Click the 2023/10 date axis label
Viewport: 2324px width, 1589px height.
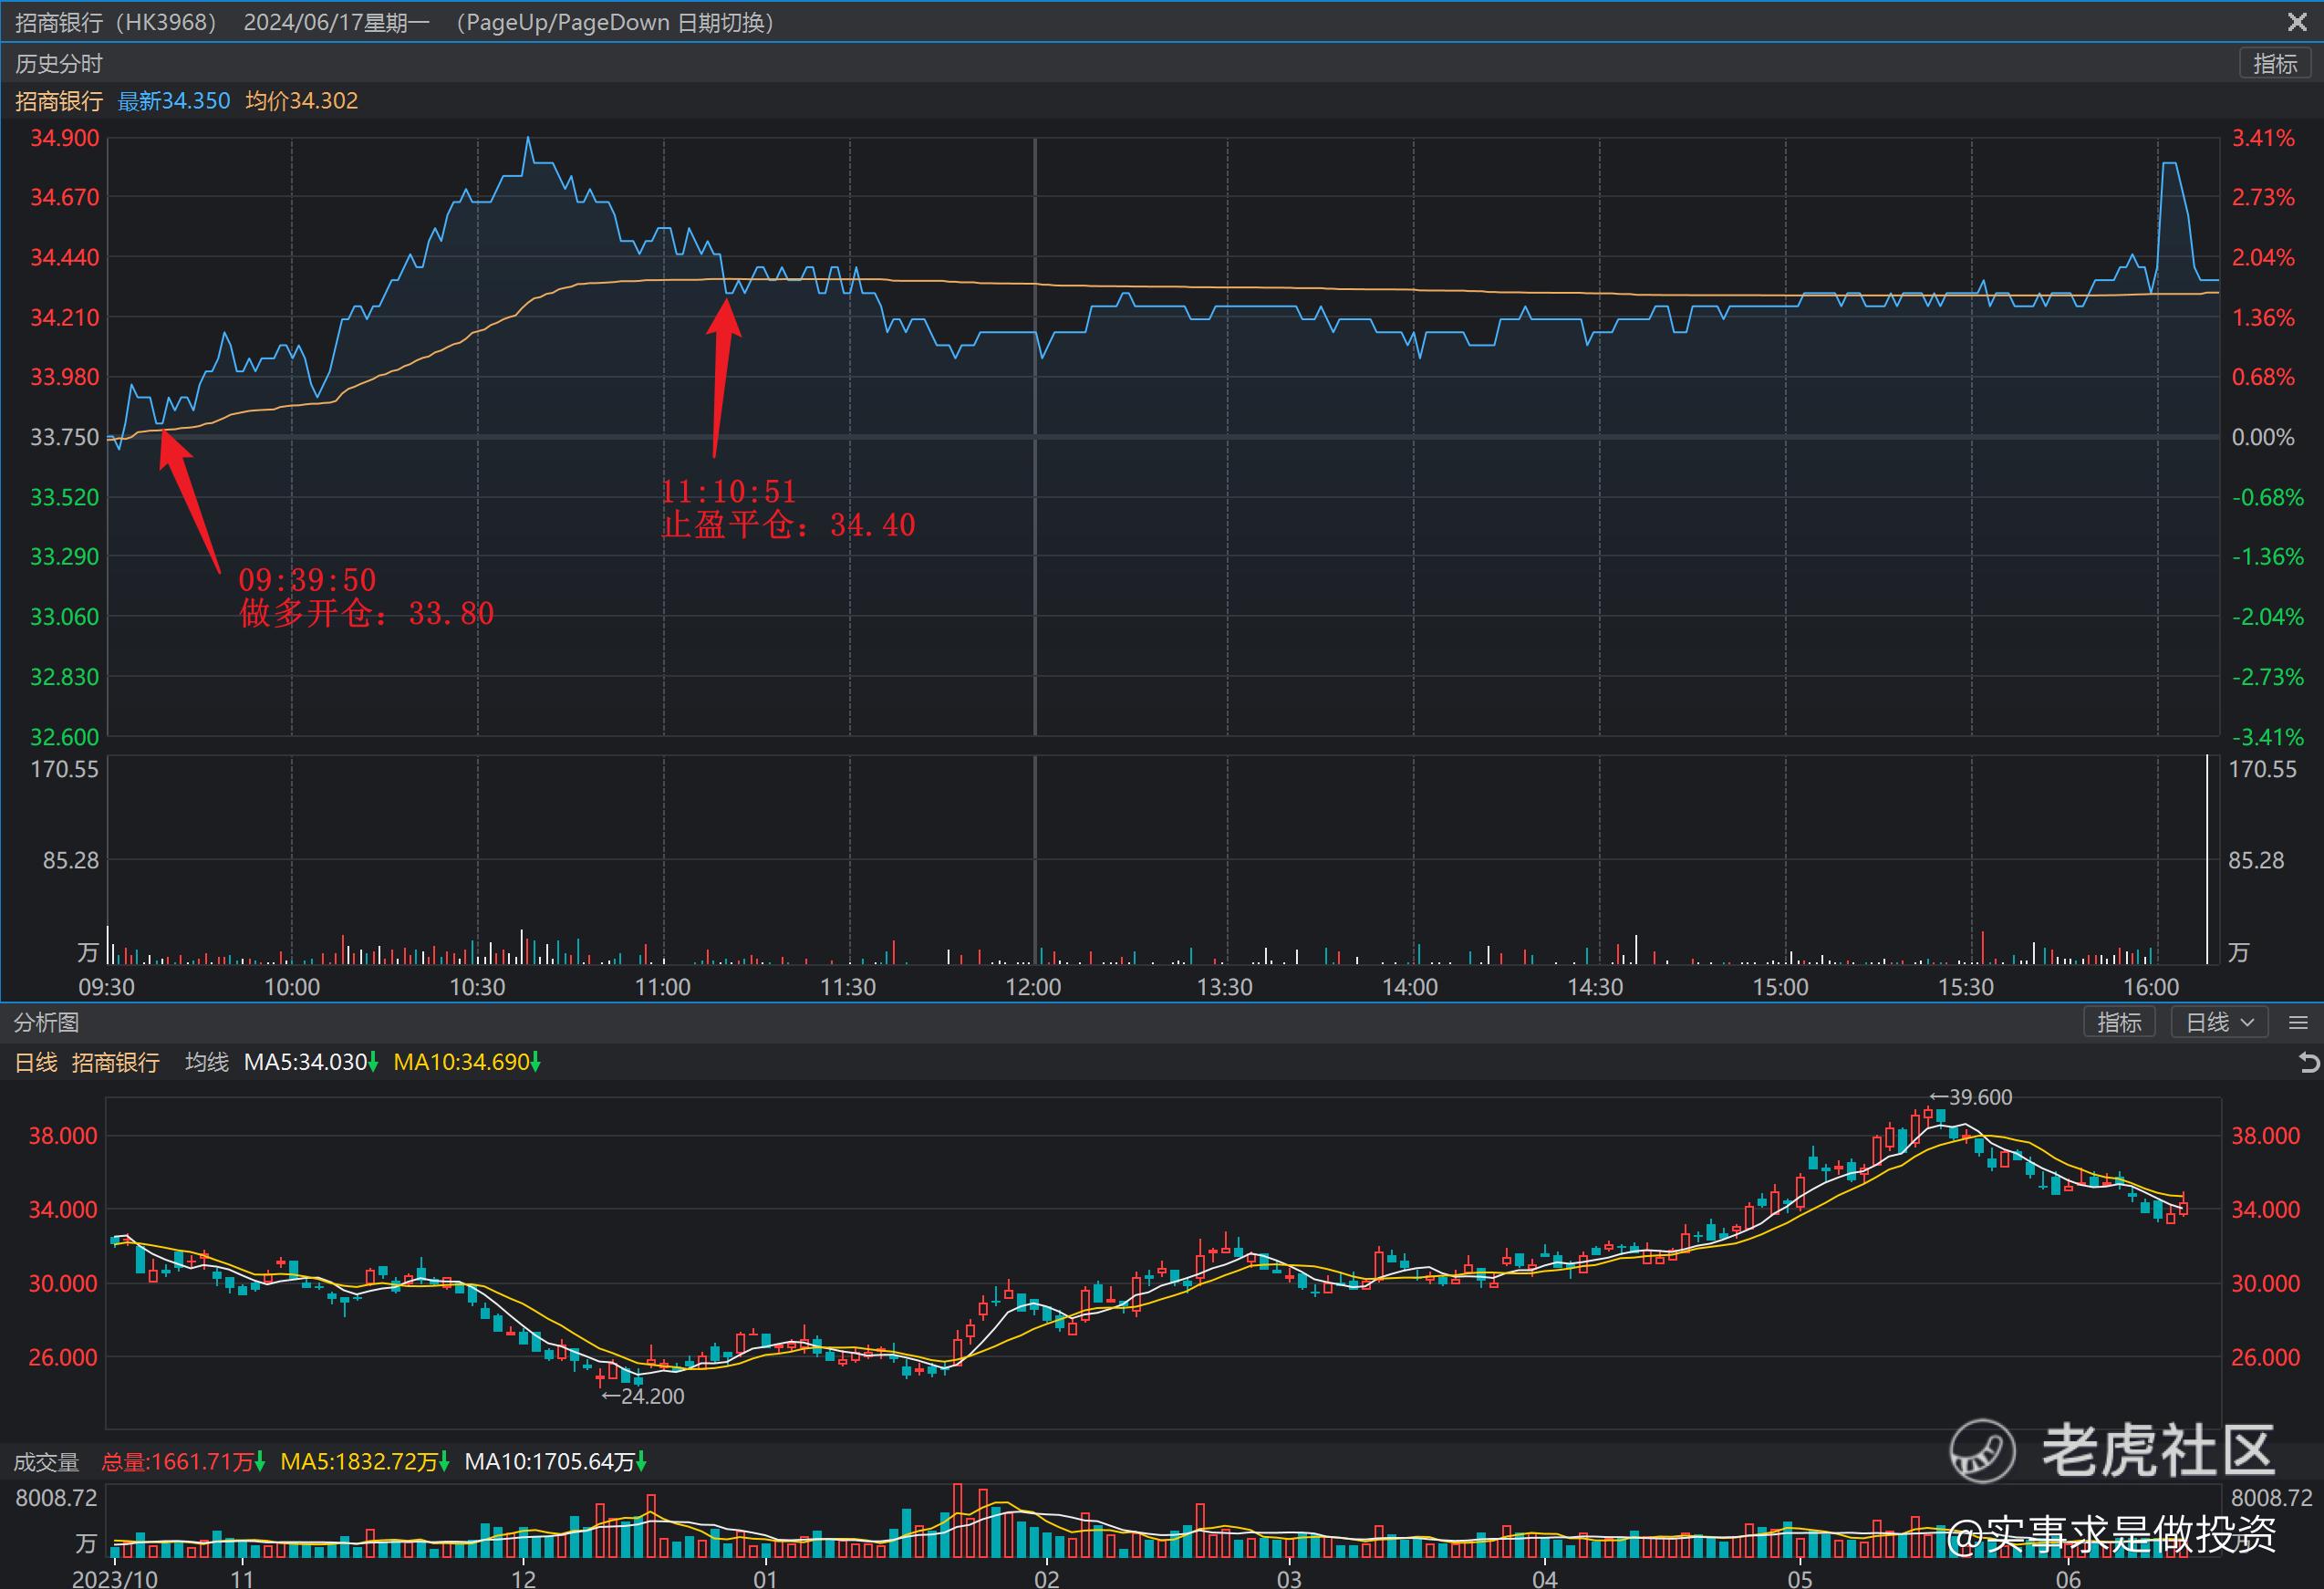pyautogui.click(x=115, y=1579)
